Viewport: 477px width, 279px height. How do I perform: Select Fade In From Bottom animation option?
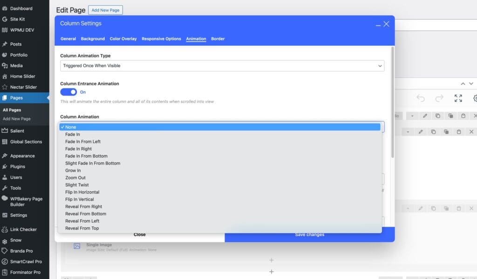pyautogui.click(x=86, y=156)
